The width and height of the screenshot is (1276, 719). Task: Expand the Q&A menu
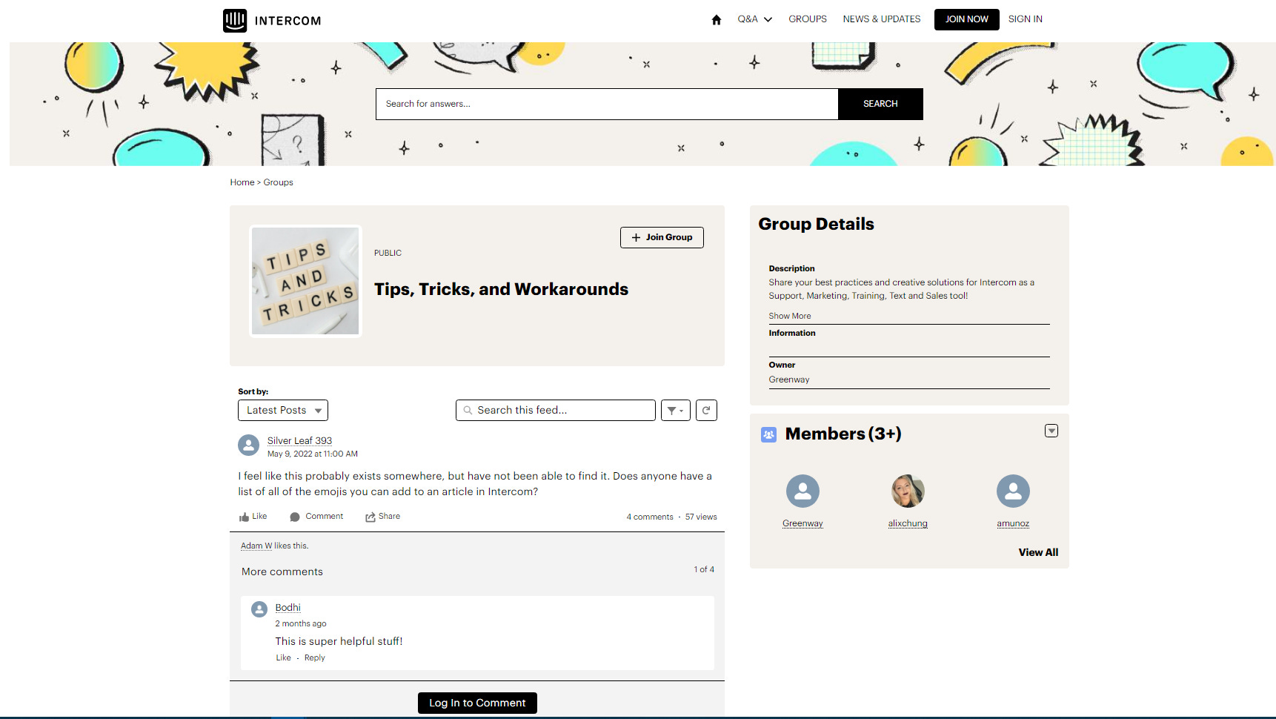click(x=754, y=19)
